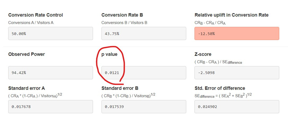The width and height of the screenshot is (288, 123).
Task: Click the "Conversions A / Visitors A" formula text
Action: [31, 23]
